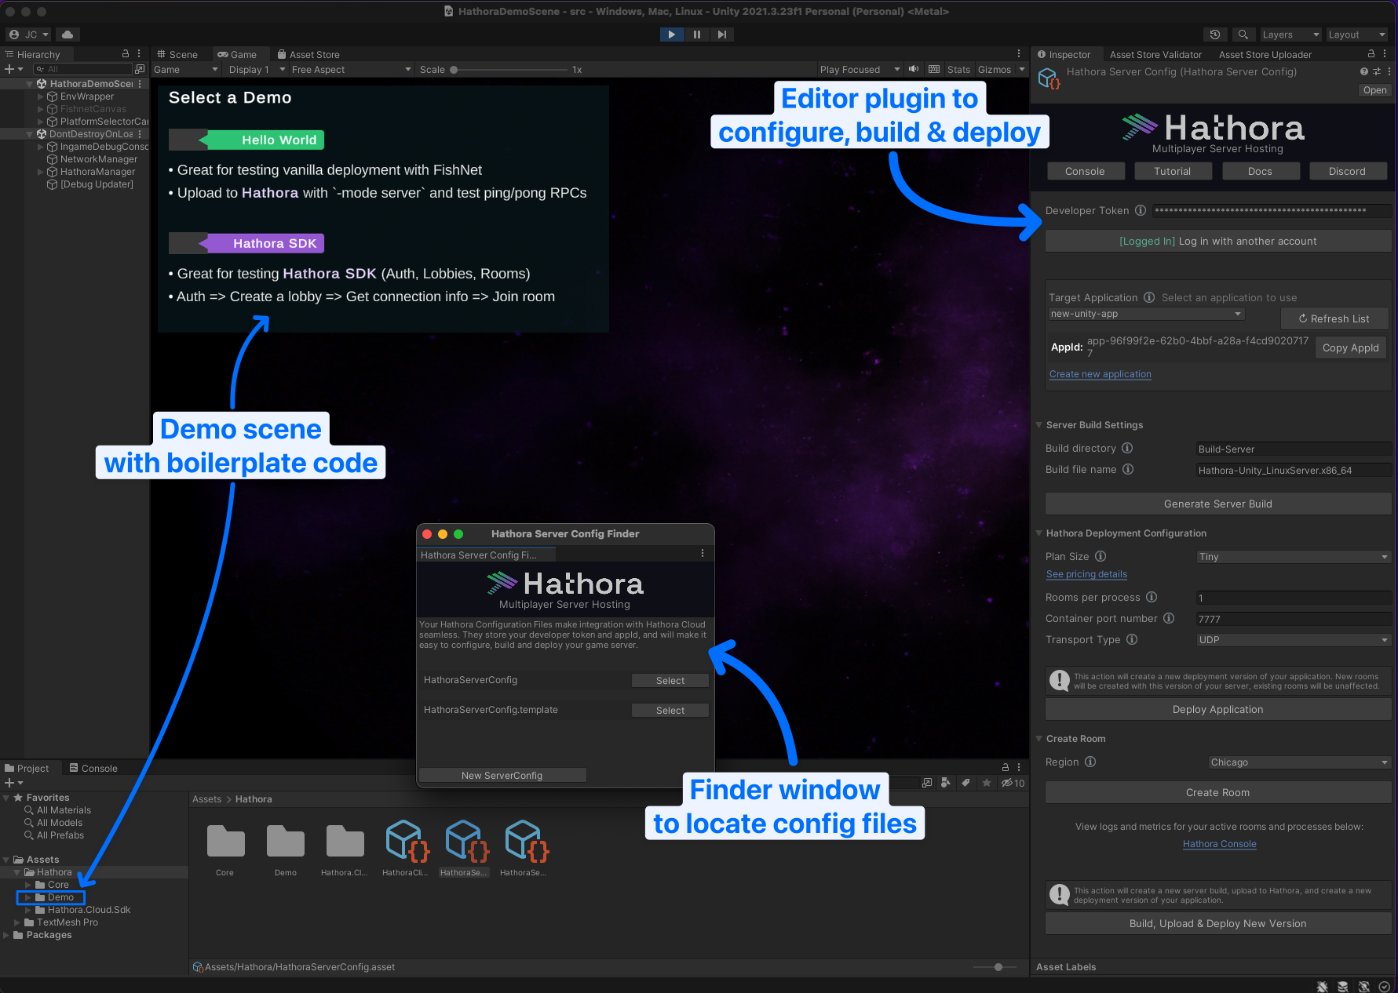Click Project search-by-label tag icon
This screenshot has height=993, width=1398.
[x=965, y=783]
